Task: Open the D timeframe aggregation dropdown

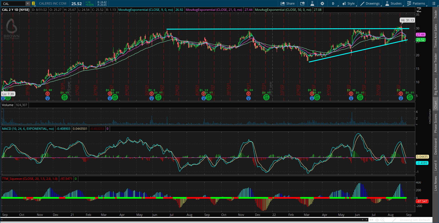Action: coord(333,3)
